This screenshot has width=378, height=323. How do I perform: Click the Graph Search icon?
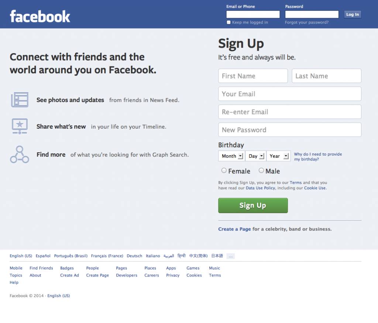pyautogui.click(x=20, y=154)
